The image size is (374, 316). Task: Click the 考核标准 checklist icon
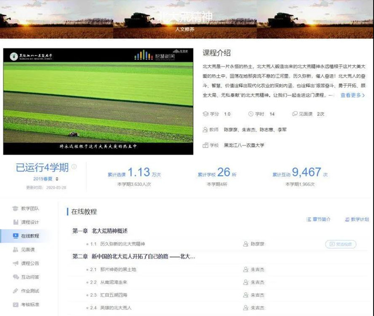point(15,304)
